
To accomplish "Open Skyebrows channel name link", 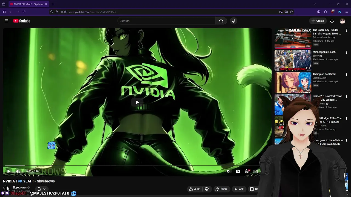I will click(x=19, y=187).
